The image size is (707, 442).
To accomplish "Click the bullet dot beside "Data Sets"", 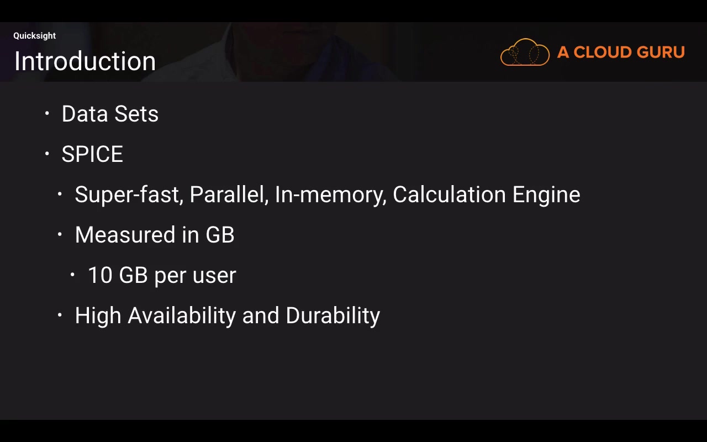I will (x=47, y=113).
